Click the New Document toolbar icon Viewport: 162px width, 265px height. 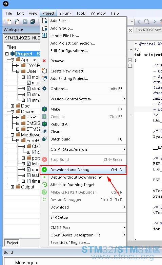9,22
